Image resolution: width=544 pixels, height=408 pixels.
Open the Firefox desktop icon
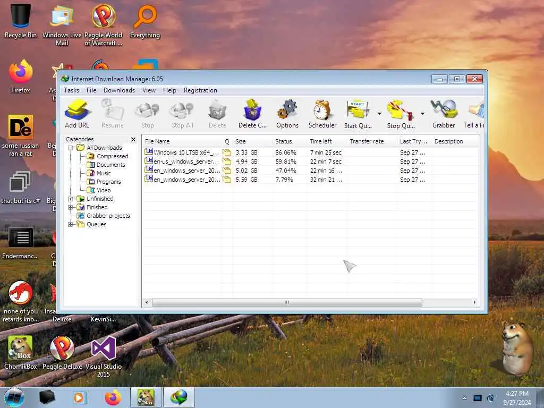pos(21,76)
